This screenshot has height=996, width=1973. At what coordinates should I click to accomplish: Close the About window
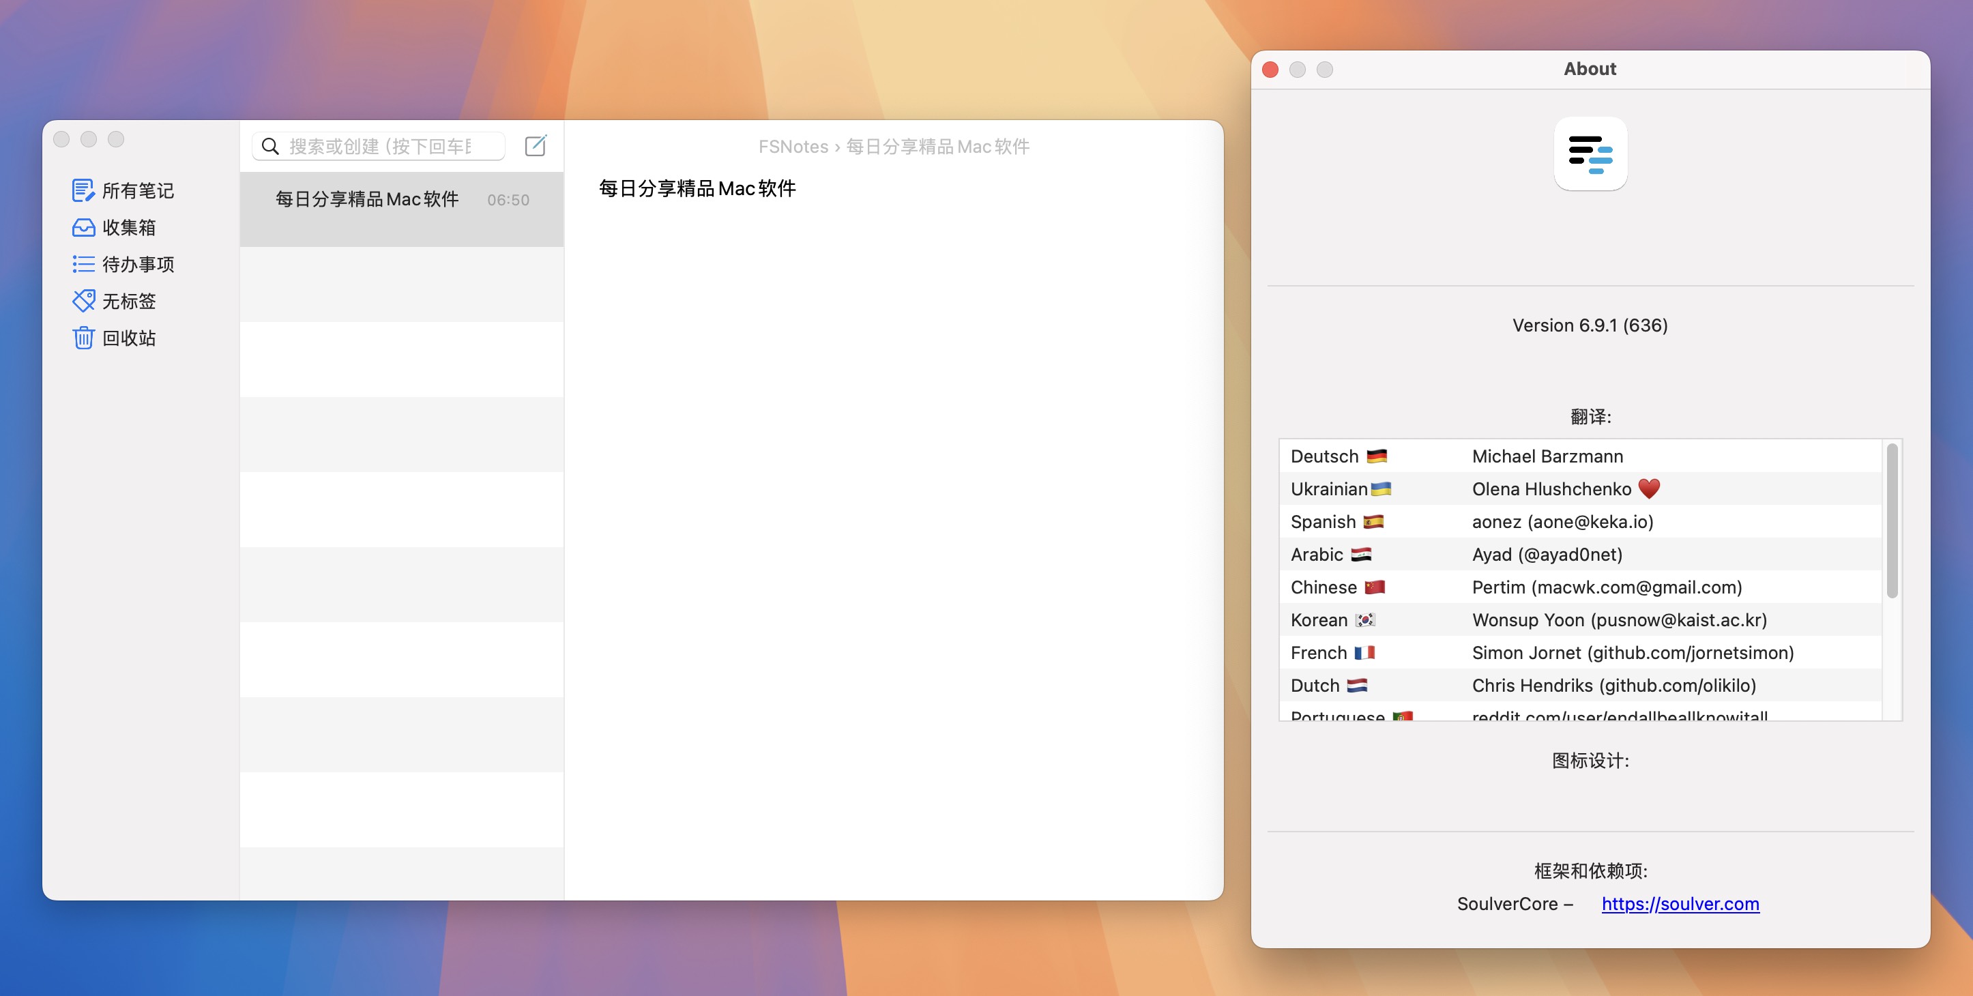1270,70
